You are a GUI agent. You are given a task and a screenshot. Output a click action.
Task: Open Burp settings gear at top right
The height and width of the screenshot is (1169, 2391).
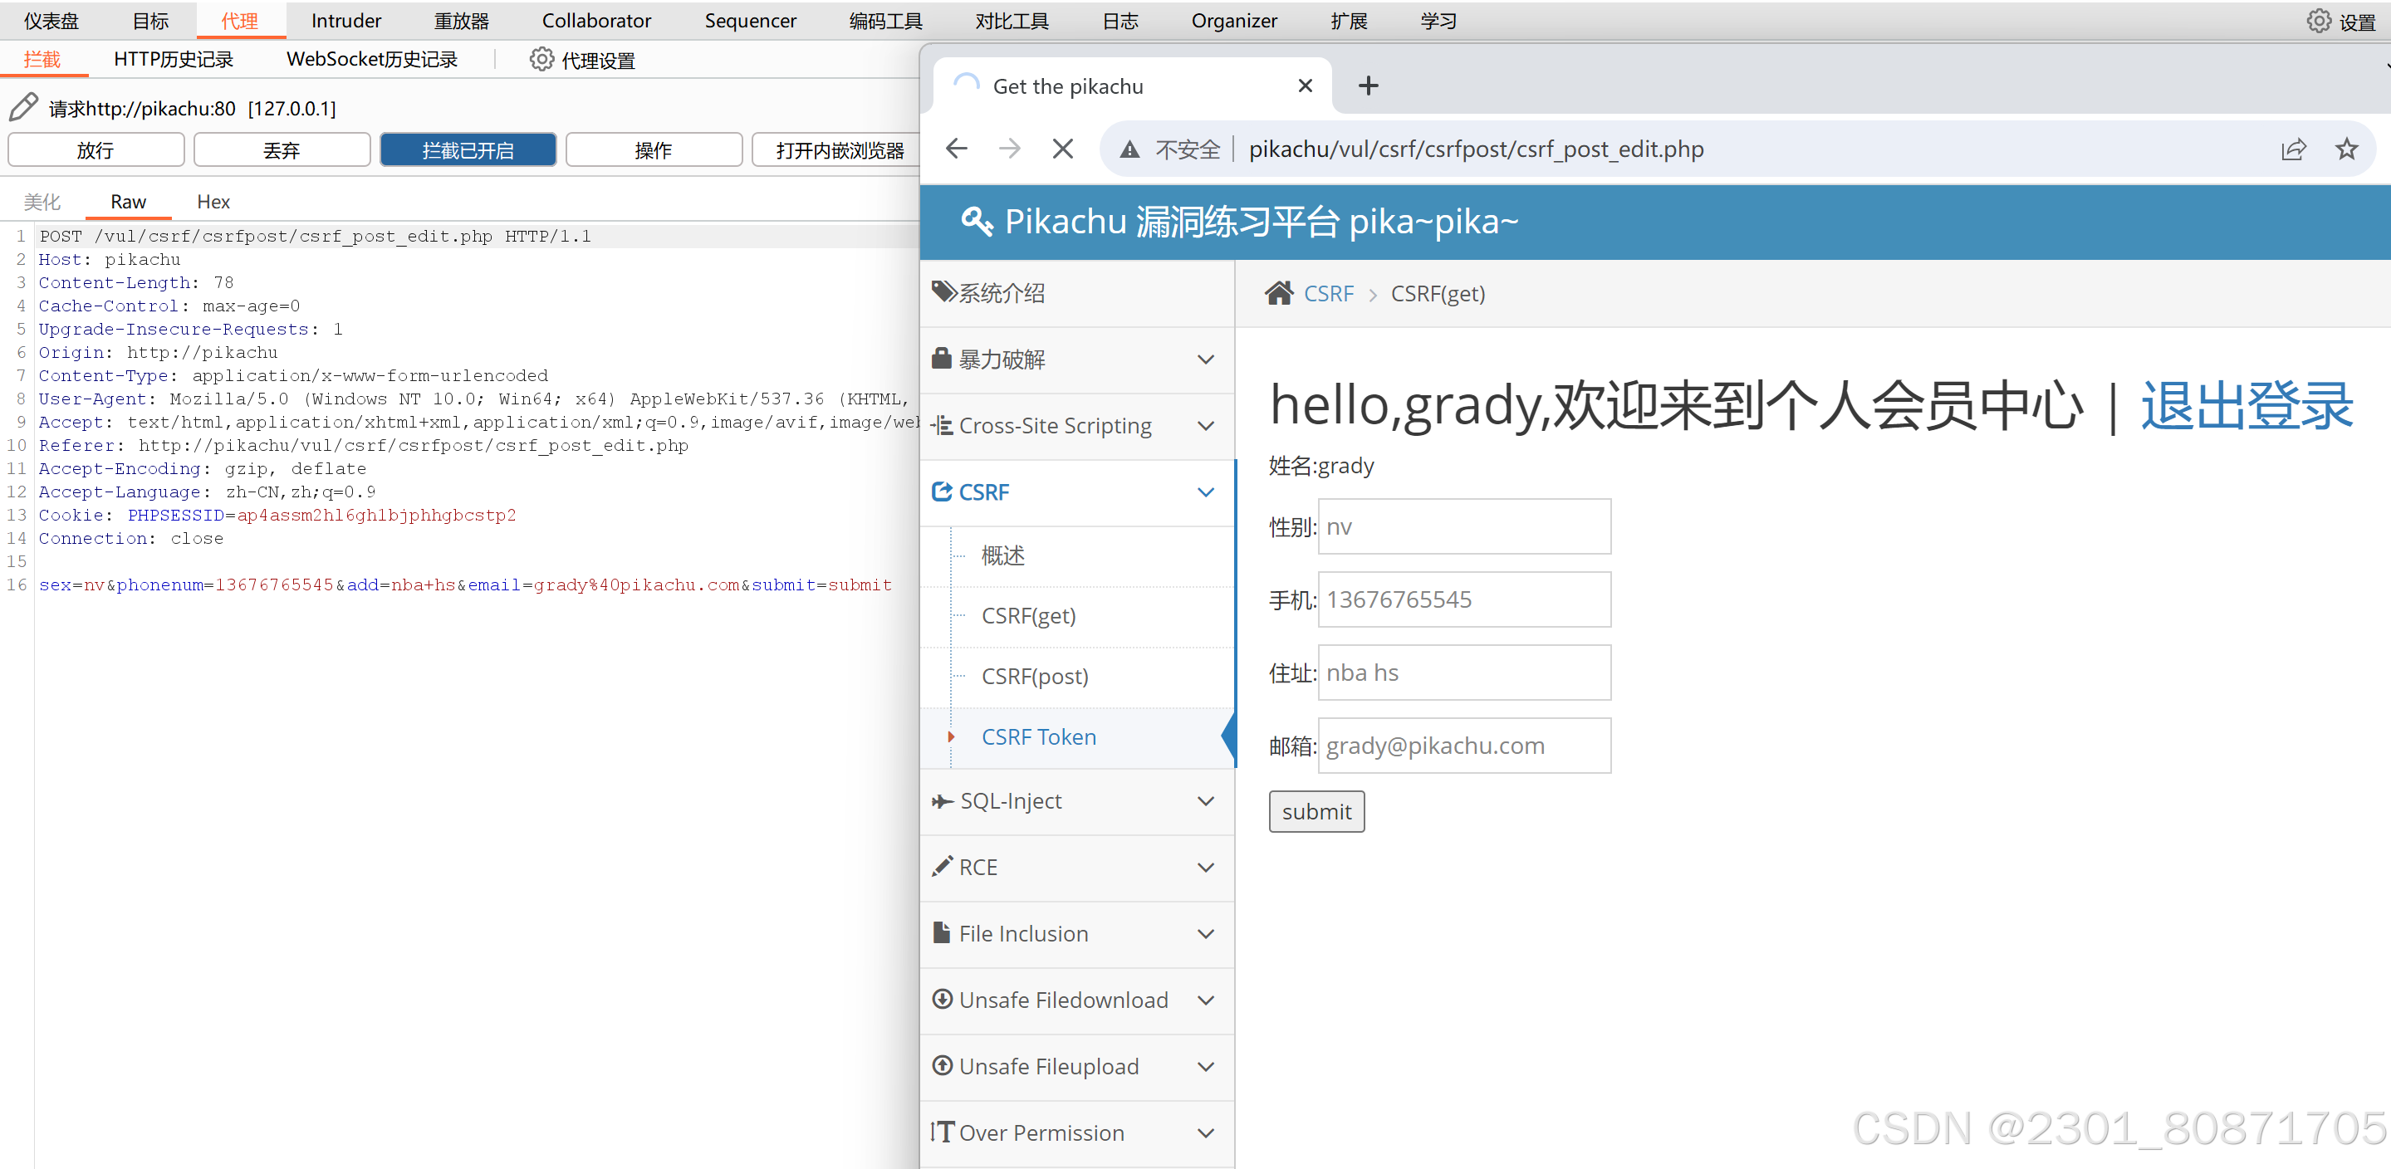[2318, 22]
